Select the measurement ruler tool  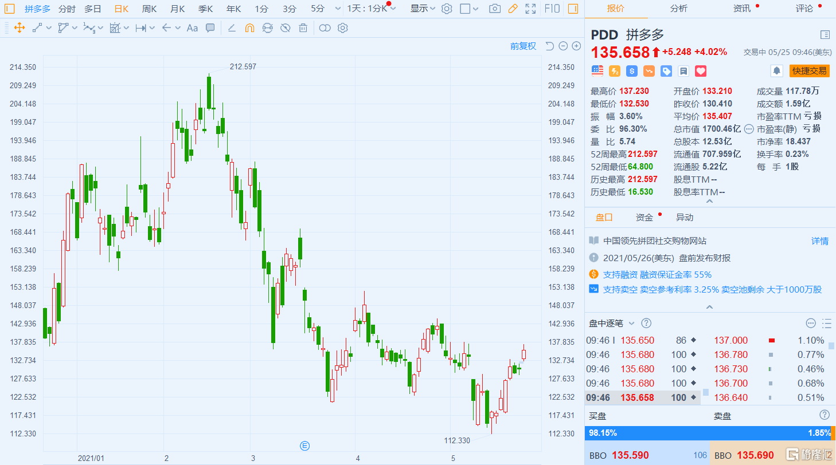[x=140, y=27]
